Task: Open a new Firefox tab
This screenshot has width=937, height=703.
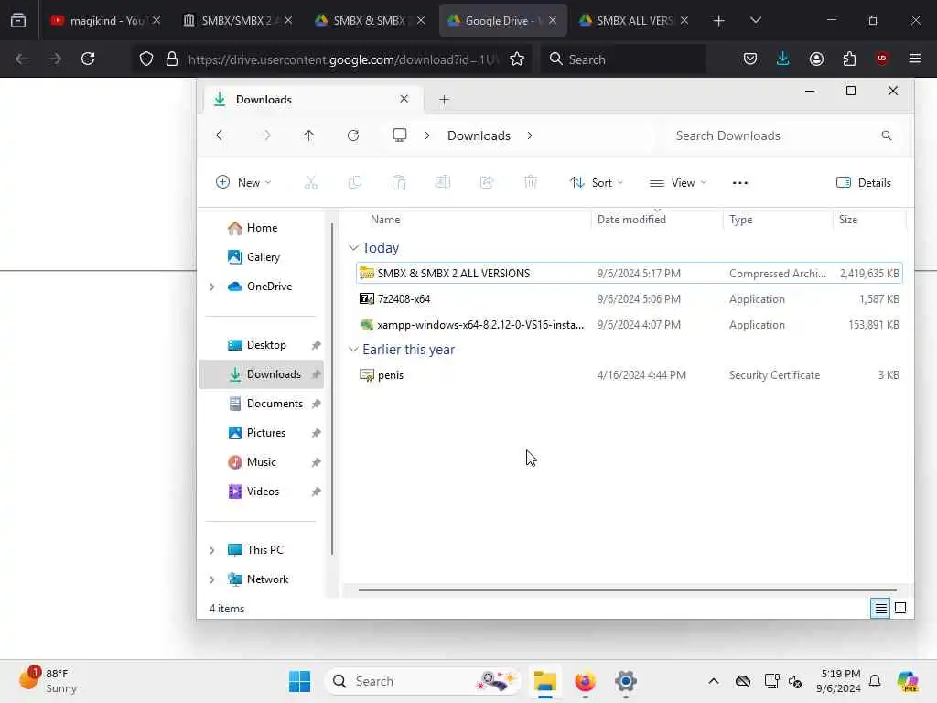Action: (x=719, y=21)
